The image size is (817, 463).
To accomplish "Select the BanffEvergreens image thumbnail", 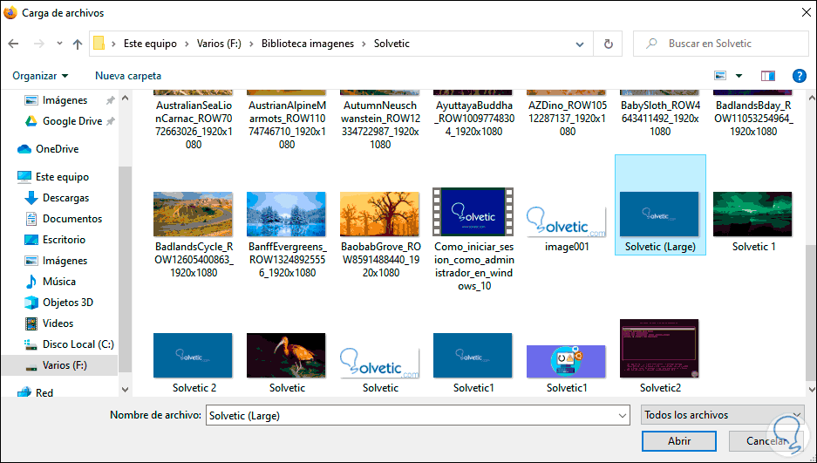I will click(287, 214).
